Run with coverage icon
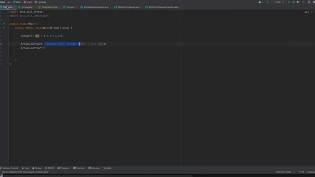 point(298,2)
